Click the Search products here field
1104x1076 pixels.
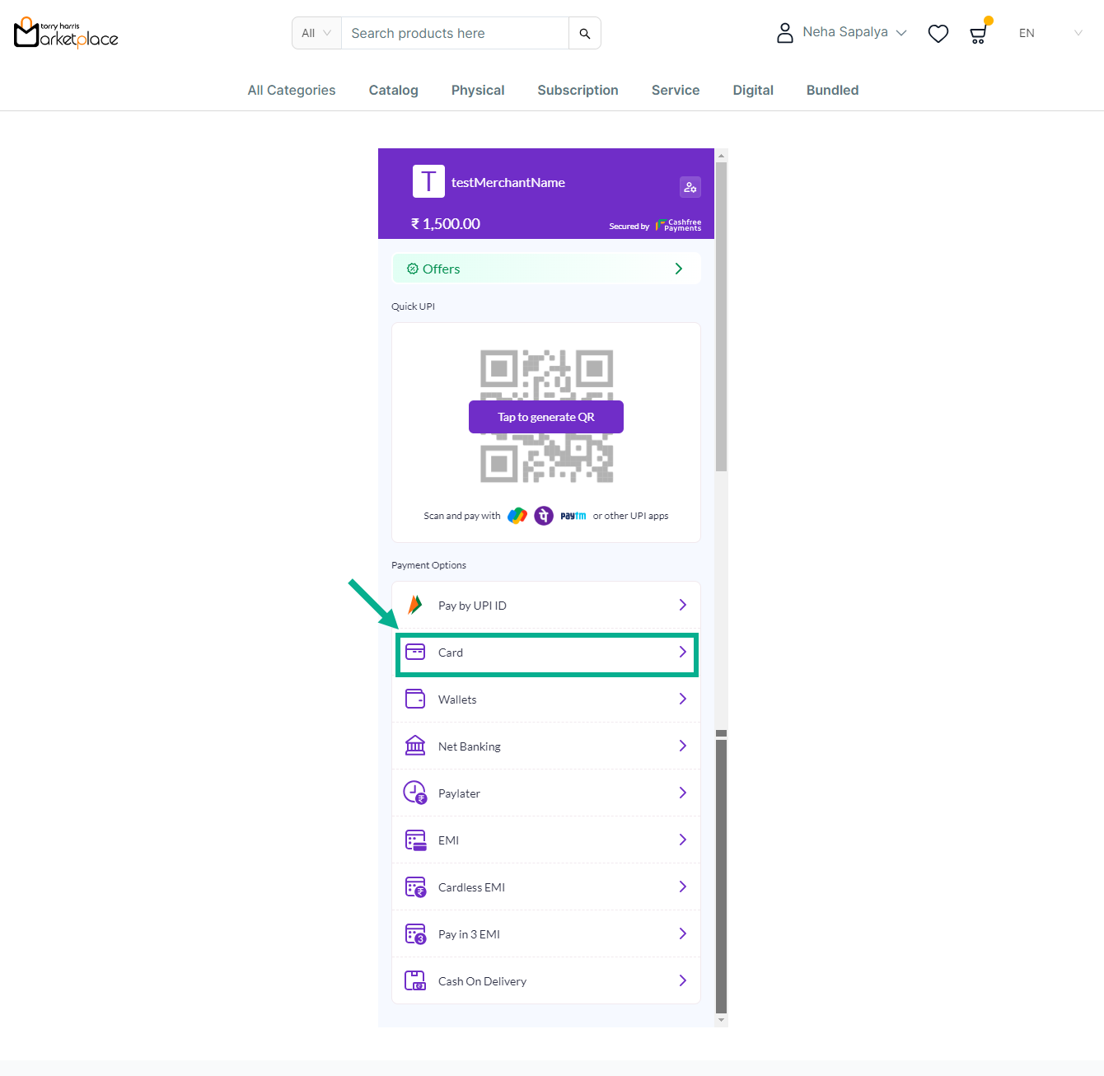pyautogui.click(x=455, y=34)
